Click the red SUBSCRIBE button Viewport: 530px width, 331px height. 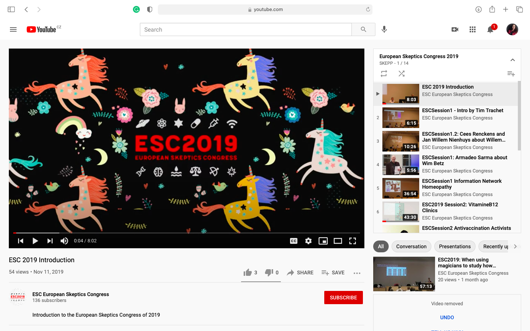(x=343, y=298)
